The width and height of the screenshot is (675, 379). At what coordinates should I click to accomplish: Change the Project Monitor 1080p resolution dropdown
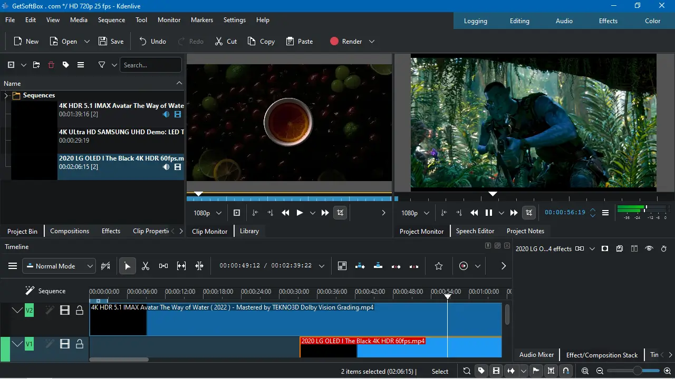[x=415, y=213]
